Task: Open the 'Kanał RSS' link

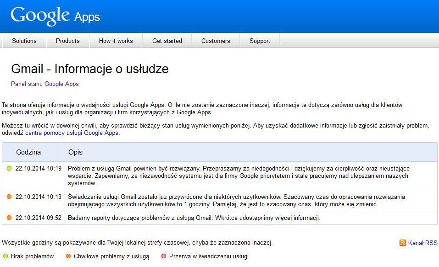Action: coord(422,243)
